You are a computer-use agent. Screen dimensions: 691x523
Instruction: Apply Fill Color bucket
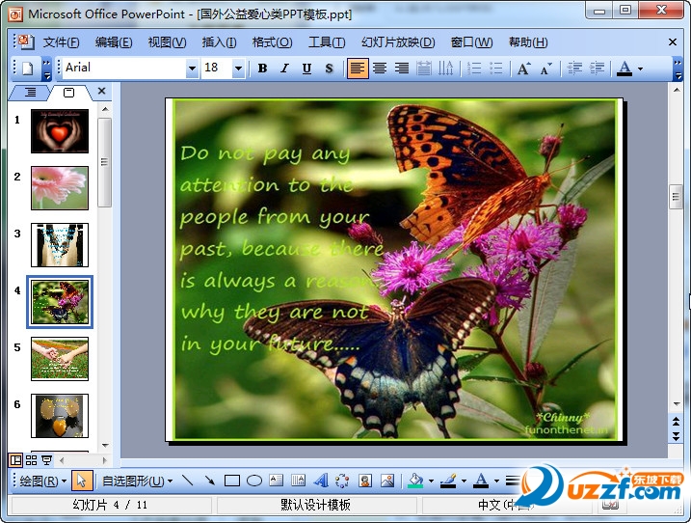(415, 482)
